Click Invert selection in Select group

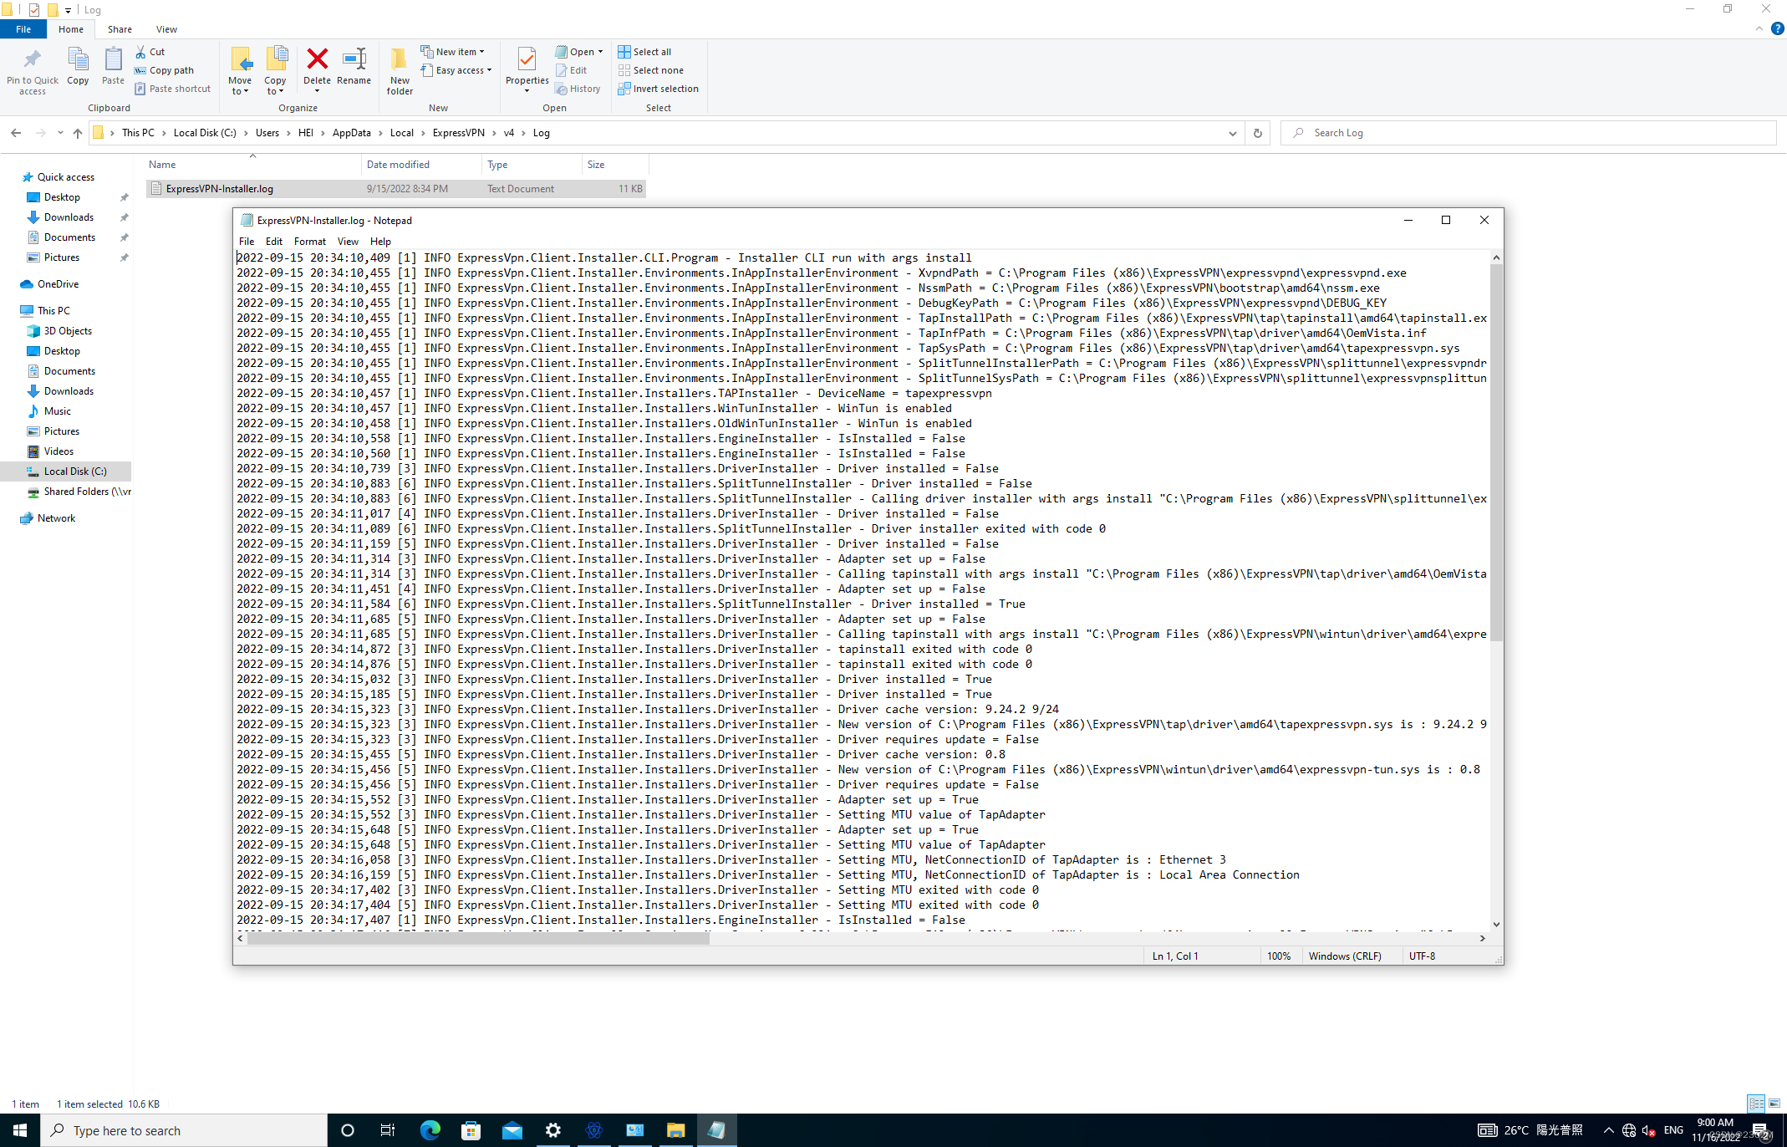tap(658, 89)
